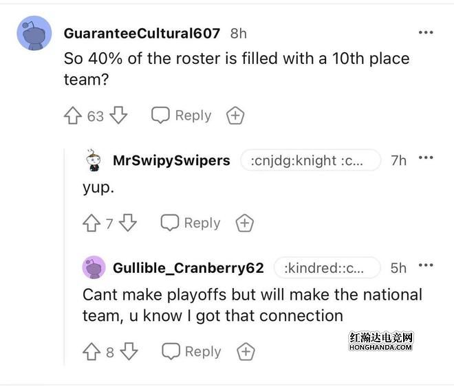Upvote GuaranteeCultural607's comment
This screenshot has height=387, width=454.
pyautogui.click(x=73, y=116)
